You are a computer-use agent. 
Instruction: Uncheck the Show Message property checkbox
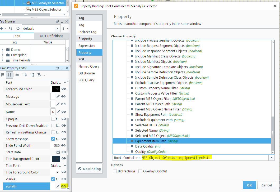(x=53, y=139)
